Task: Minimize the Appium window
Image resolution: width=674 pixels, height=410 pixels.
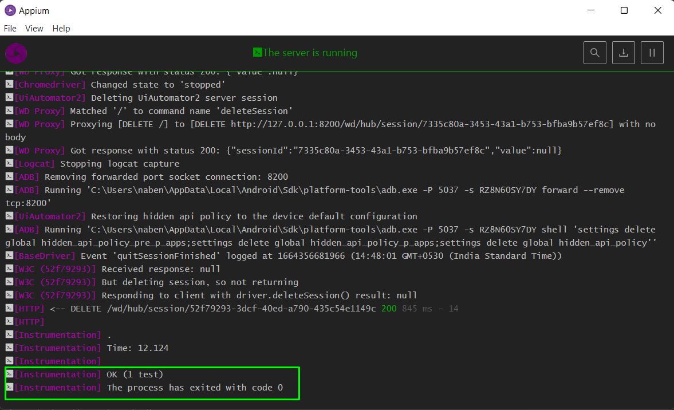Action: 590,10
